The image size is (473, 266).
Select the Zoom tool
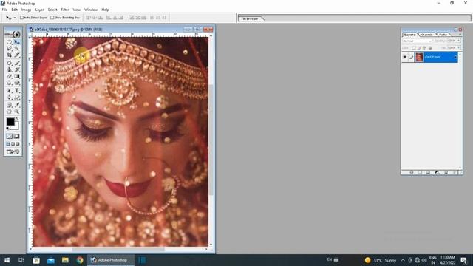click(17, 112)
